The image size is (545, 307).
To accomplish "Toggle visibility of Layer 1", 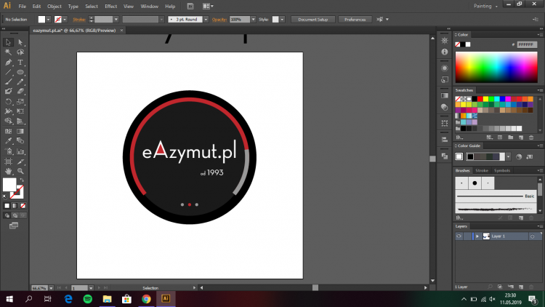I will tap(459, 236).
